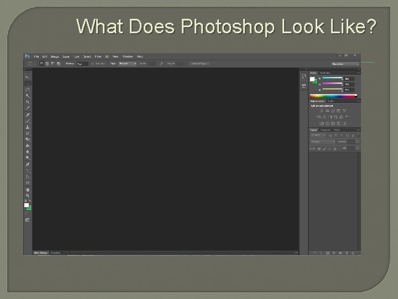Add a Levels adjustment

point(327,111)
